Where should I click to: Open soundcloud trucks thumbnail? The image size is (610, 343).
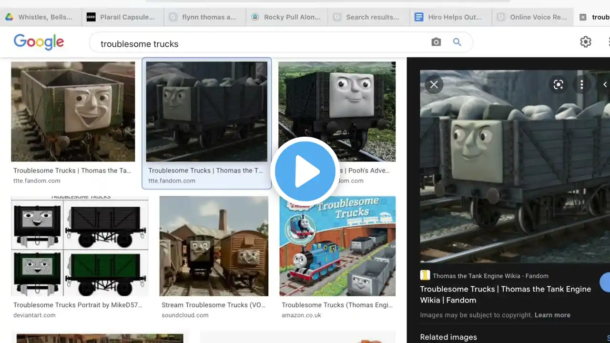click(214, 246)
